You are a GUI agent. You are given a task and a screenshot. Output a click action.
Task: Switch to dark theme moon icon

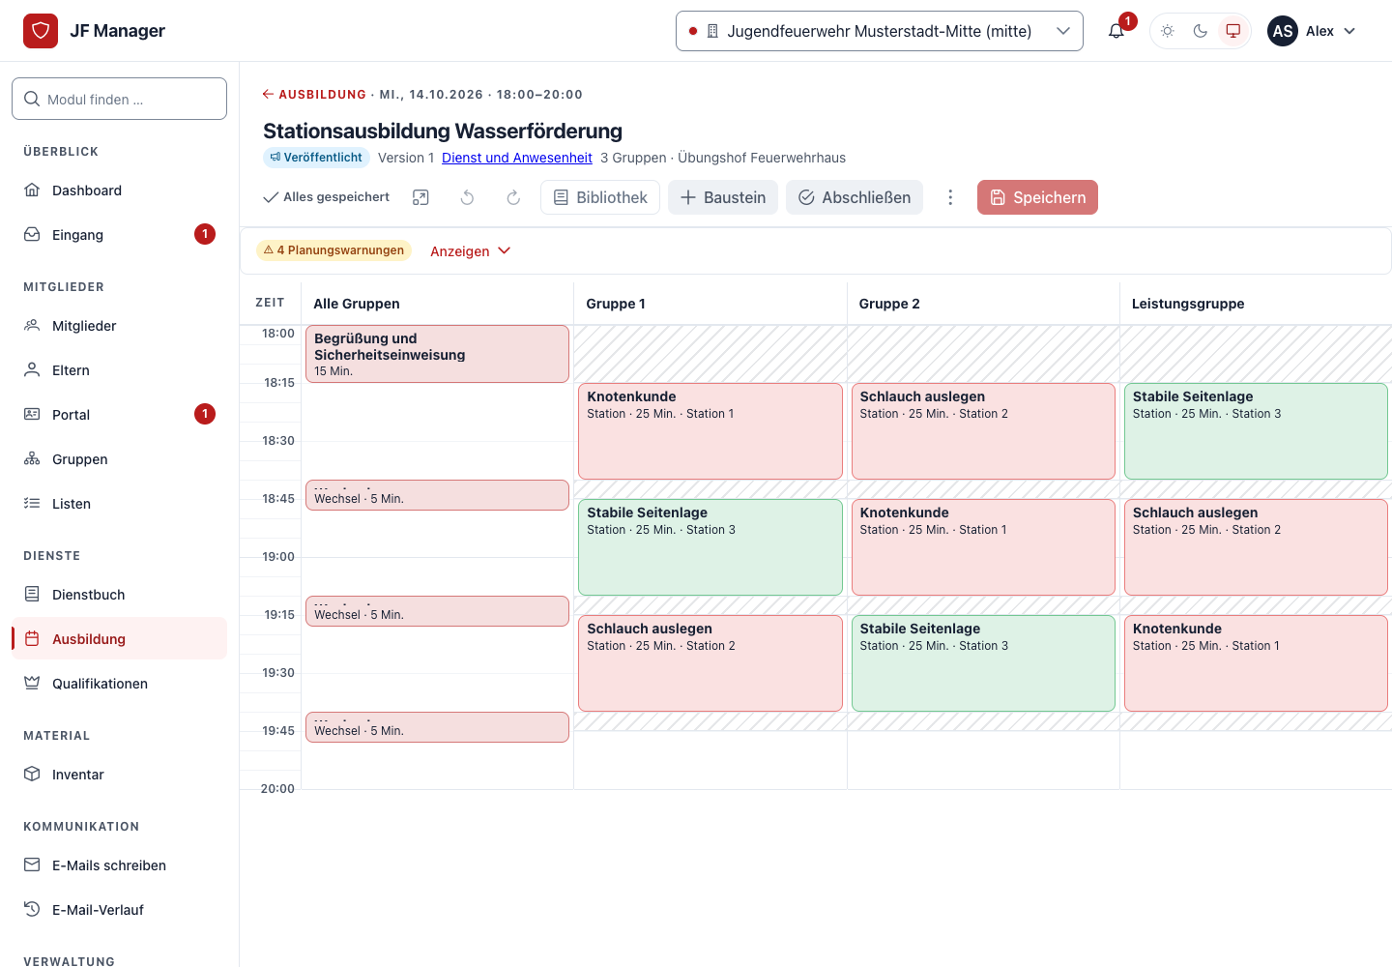[x=1201, y=31]
